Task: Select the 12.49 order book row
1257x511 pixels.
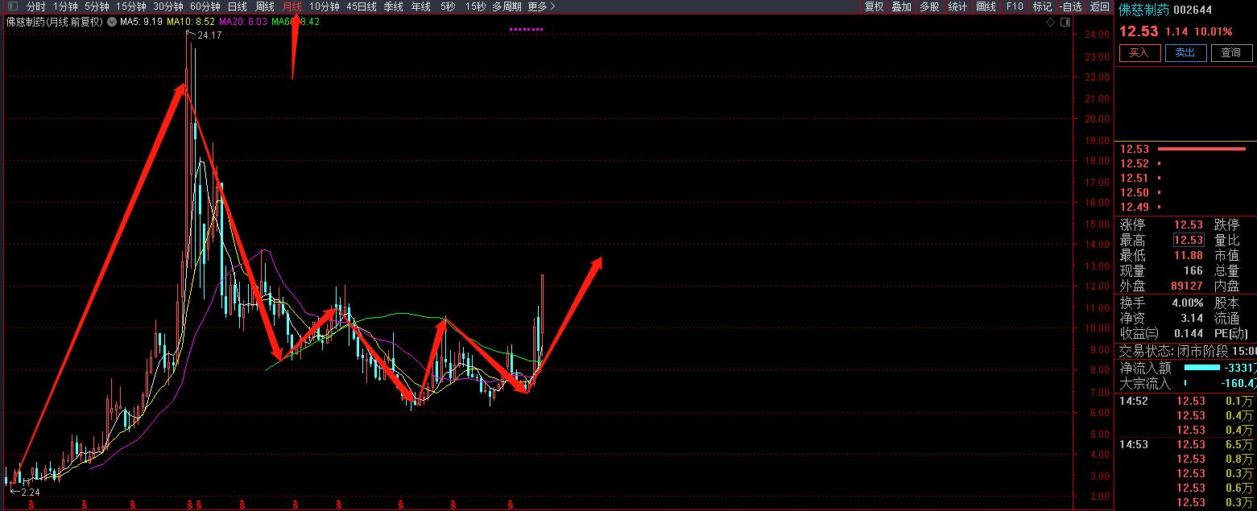Action: pos(1185,207)
